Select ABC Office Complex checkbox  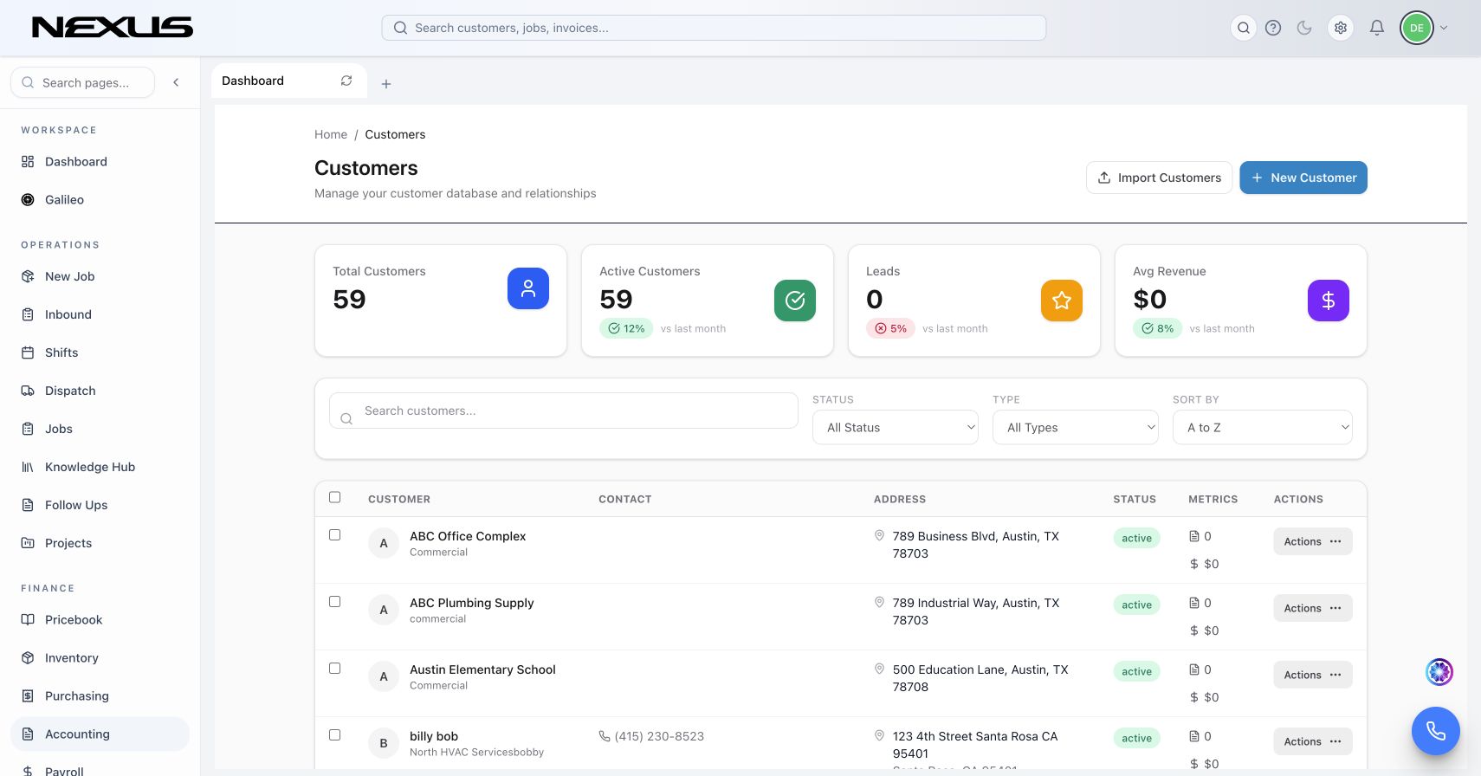pyautogui.click(x=335, y=535)
